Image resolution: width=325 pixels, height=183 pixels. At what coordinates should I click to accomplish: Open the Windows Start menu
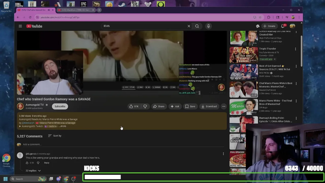[5, 179]
